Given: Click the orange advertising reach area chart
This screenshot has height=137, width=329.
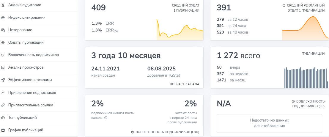Looking at the screenshot, I should (x=305, y=28).
